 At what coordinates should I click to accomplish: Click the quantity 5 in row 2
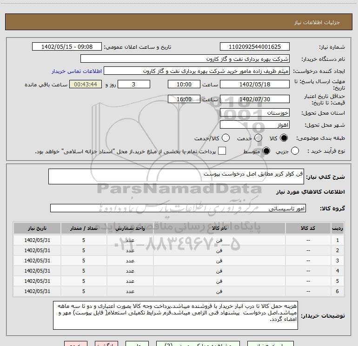click(84, 250)
